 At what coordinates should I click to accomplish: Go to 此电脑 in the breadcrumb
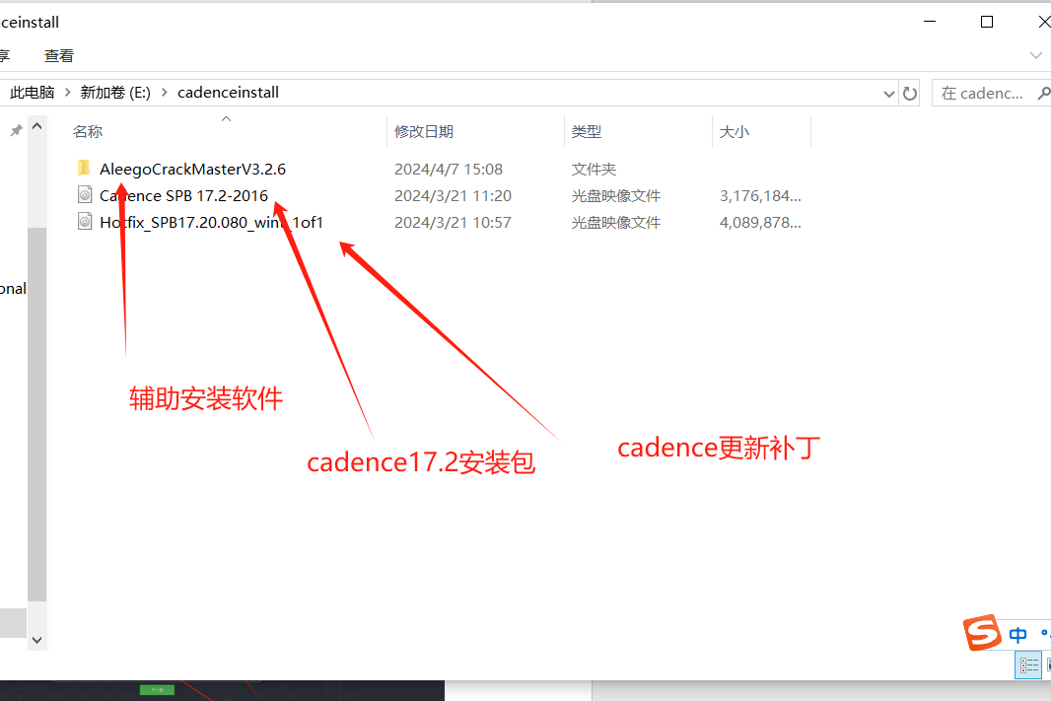(33, 93)
